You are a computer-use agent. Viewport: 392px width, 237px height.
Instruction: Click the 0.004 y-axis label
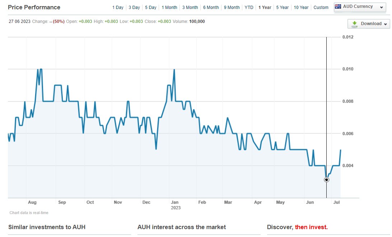[348, 166]
